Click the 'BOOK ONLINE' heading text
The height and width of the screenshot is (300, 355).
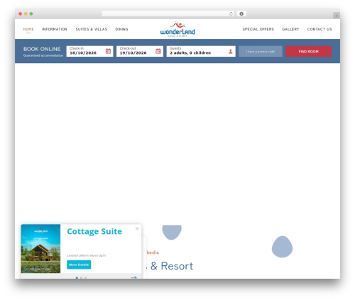(42, 49)
